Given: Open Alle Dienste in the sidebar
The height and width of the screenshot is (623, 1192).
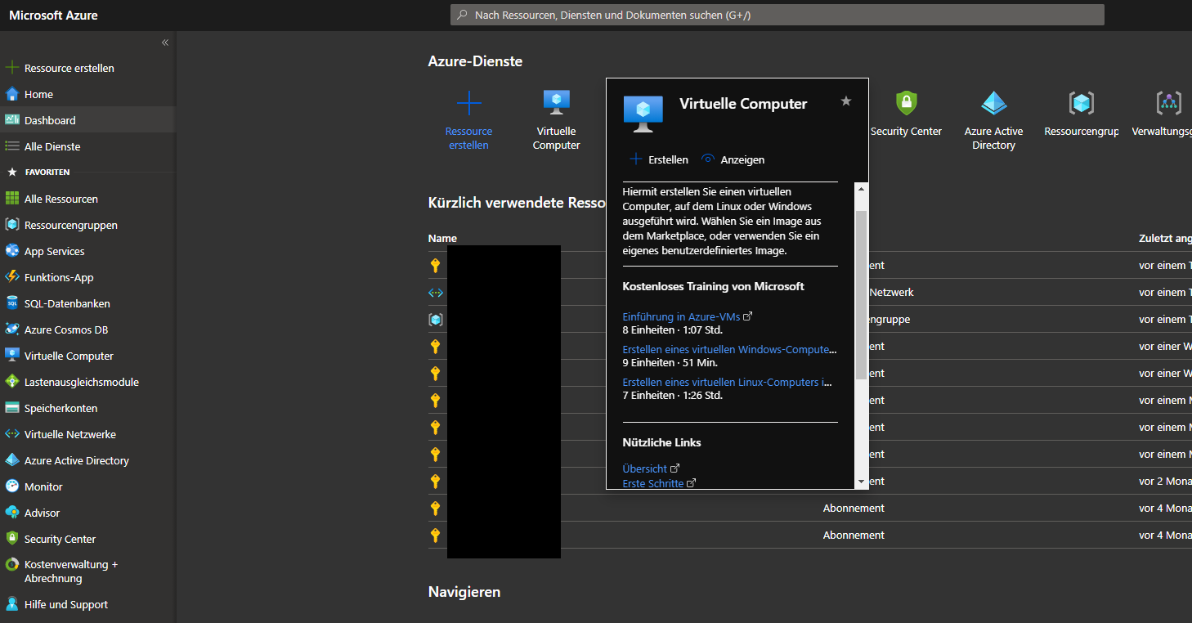Looking at the screenshot, I should [52, 146].
